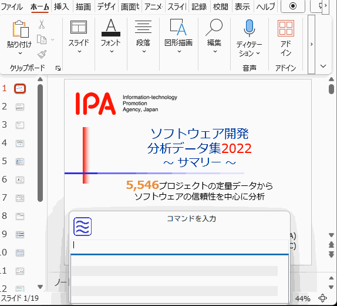Click the Cut scissors icon

(x=42, y=24)
